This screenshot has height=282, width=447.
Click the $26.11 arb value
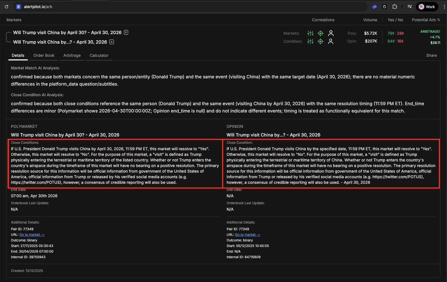click(435, 43)
